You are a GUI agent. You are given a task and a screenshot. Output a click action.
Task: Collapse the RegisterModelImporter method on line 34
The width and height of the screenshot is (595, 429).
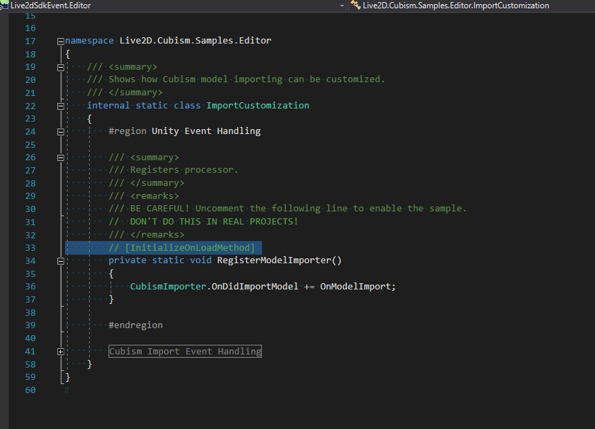(x=61, y=261)
